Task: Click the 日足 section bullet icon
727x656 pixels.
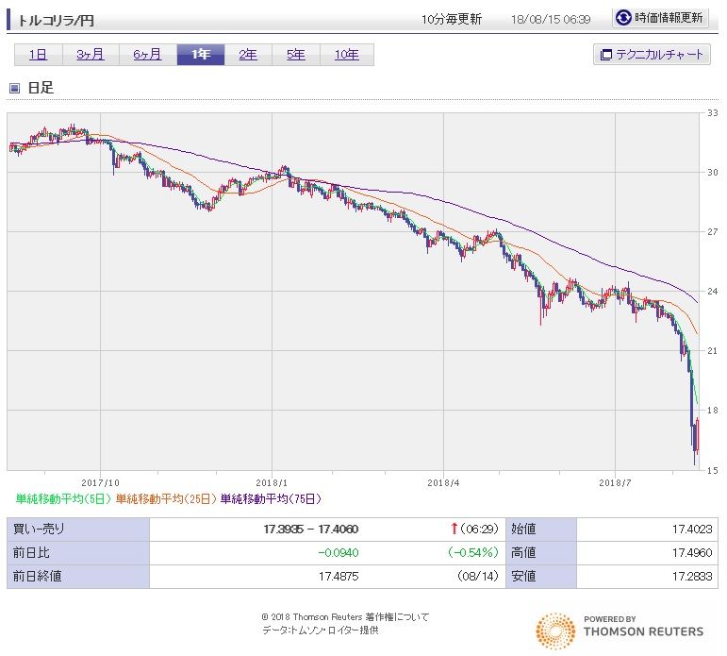Action: pyautogui.click(x=14, y=89)
